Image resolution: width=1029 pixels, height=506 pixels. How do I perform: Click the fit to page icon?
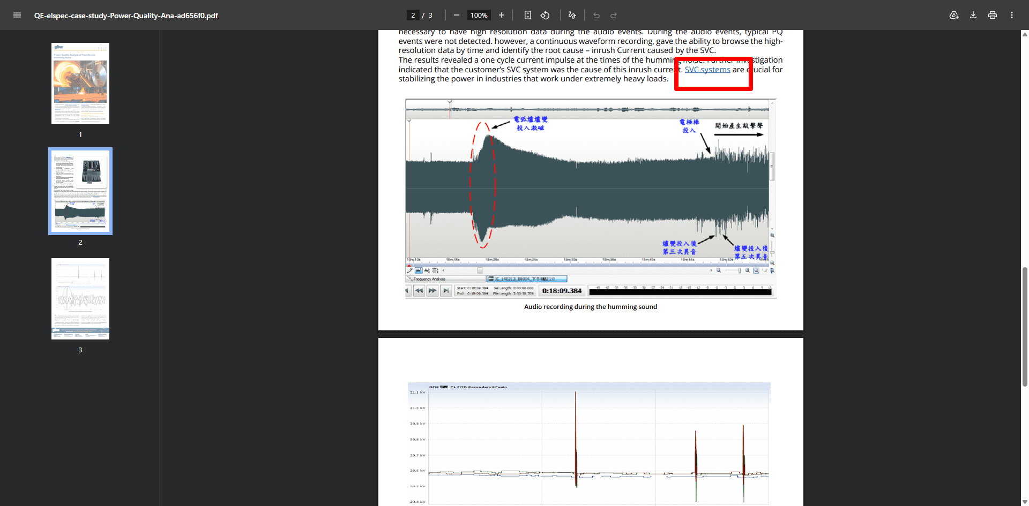528,15
